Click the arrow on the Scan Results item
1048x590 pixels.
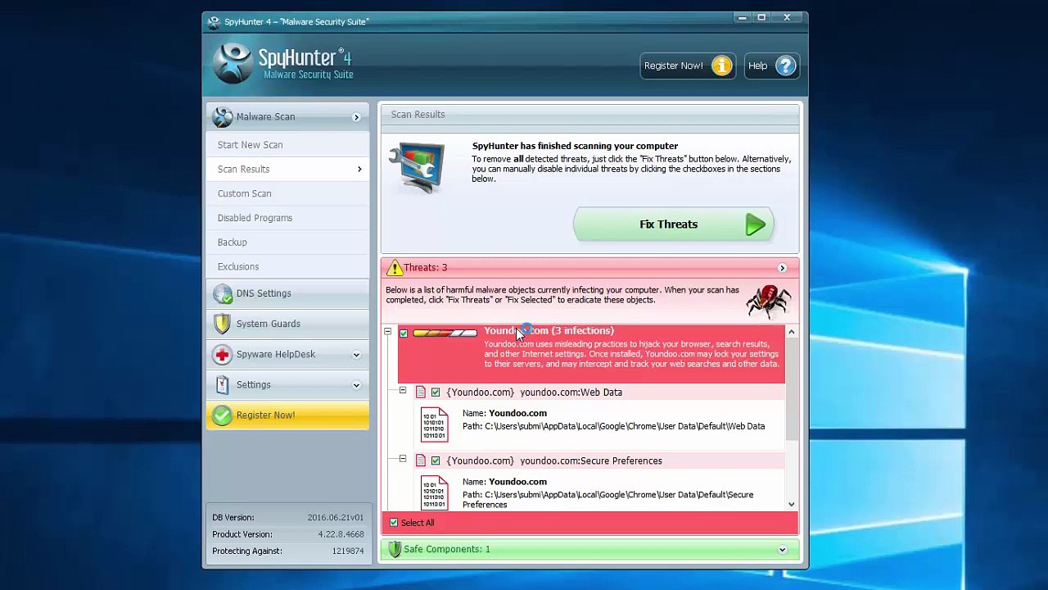(359, 170)
